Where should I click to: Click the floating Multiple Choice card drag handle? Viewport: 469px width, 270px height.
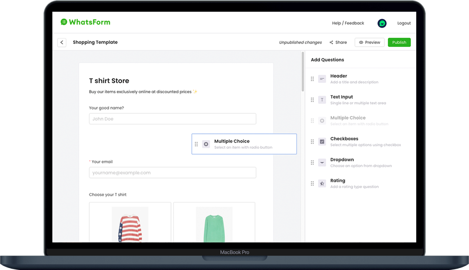(x=196, y=144)
